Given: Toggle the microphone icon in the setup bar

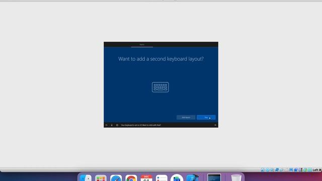Looking at the screenshot, I should coord(112,125).
